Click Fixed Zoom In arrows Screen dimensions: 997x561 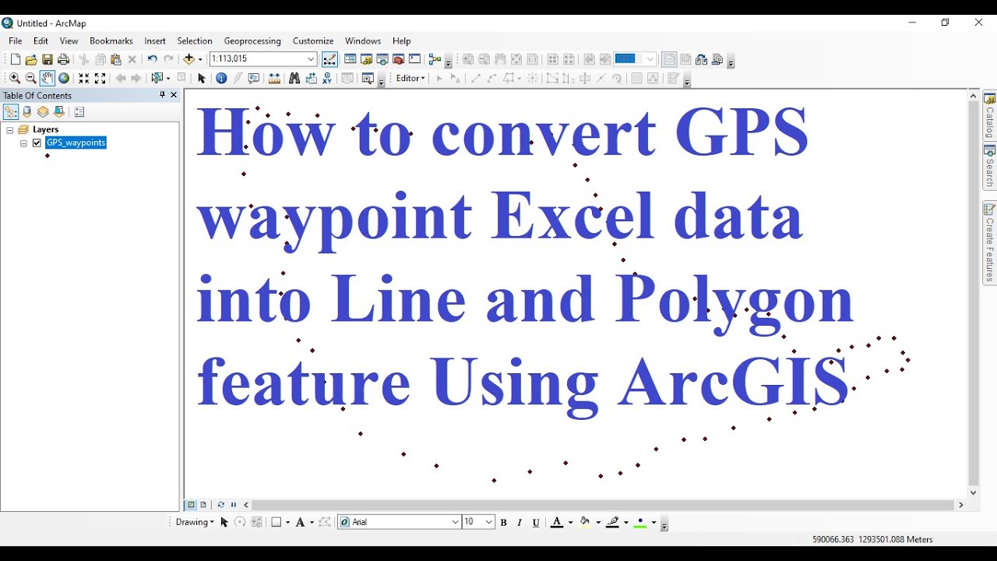(x=84, y=78)
